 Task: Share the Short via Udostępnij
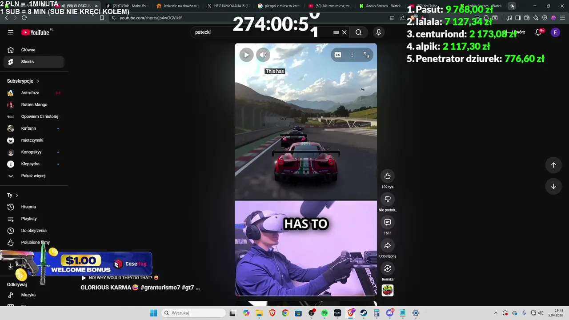388,245
